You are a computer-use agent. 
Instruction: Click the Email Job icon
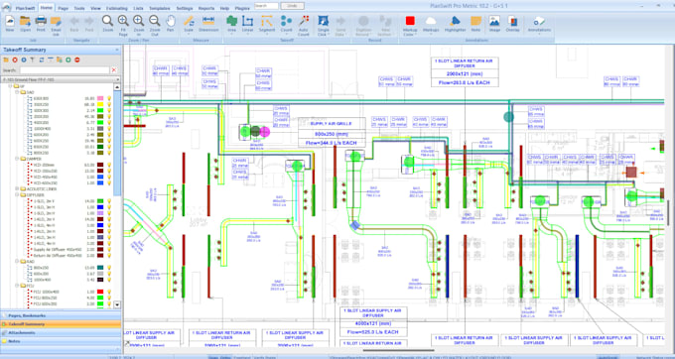pyautogui.click(x=56, y=21)
